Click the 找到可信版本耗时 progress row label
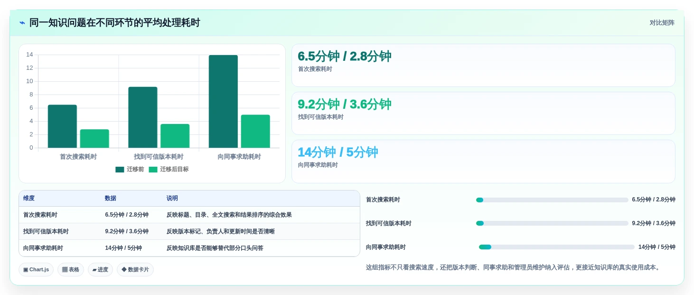 [389, 223]
